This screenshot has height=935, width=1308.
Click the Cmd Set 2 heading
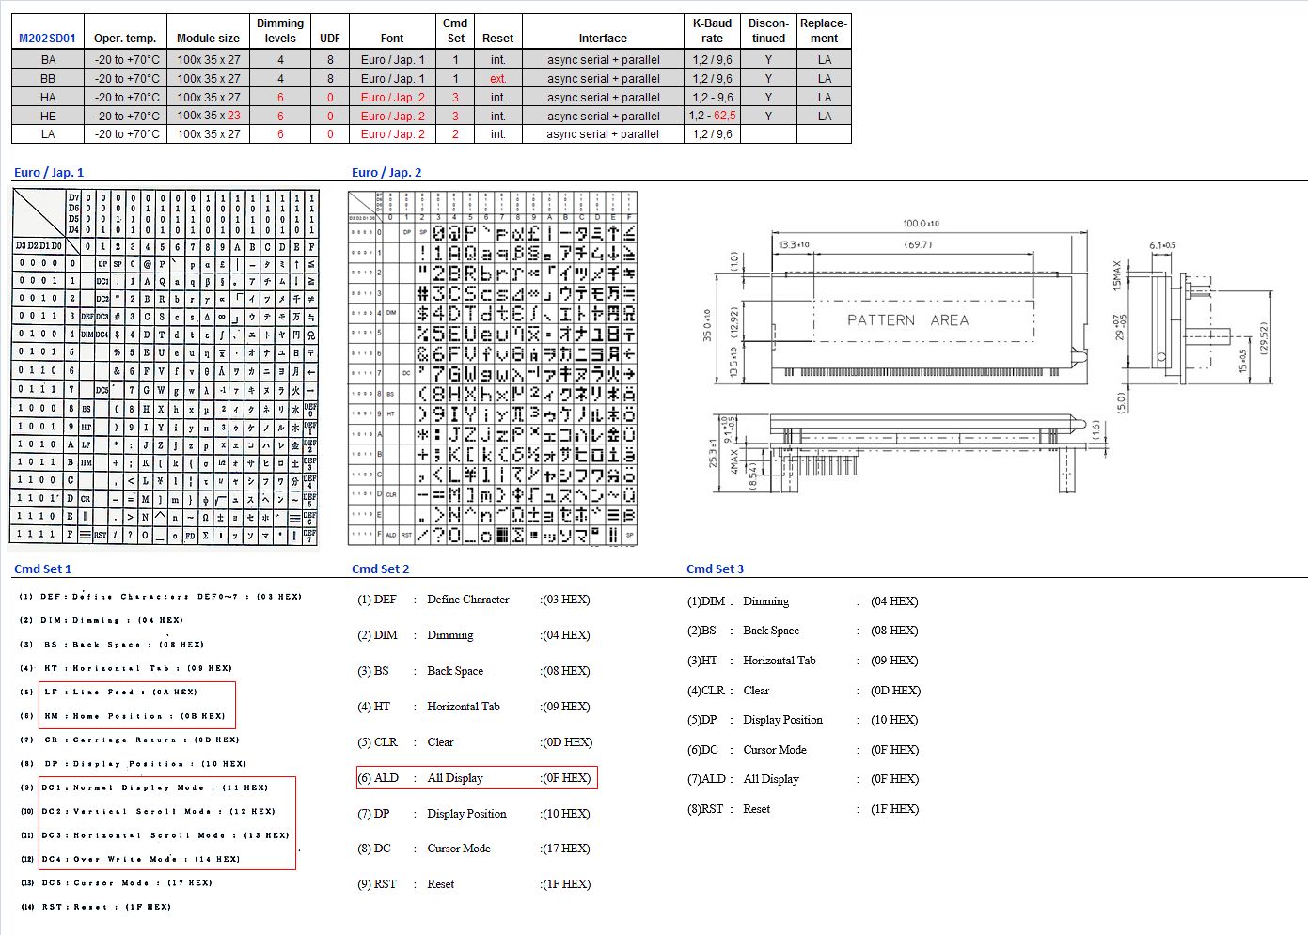click(x=380, y=569)
